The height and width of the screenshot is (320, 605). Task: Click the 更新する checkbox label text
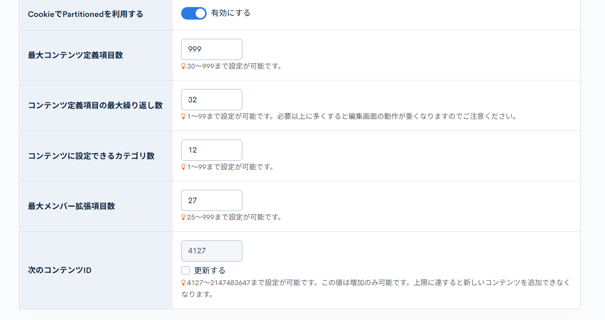(210, 271)
